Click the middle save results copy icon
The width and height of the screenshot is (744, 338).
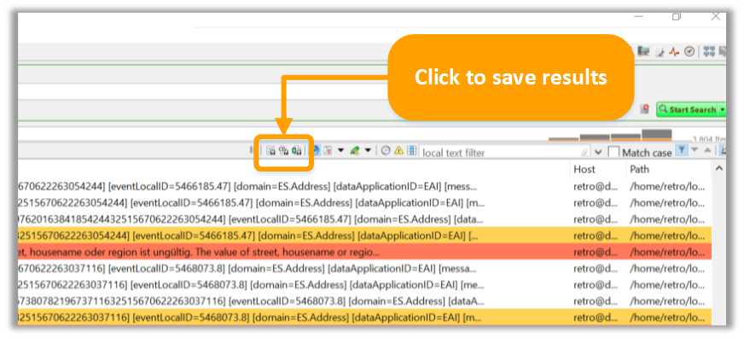(284, 151)
